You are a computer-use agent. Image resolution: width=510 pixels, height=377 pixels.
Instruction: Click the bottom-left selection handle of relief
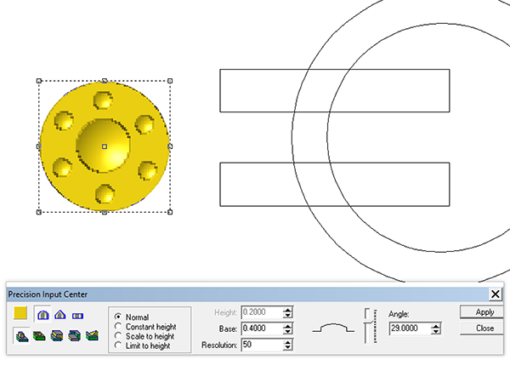click(x=39, y=212)
